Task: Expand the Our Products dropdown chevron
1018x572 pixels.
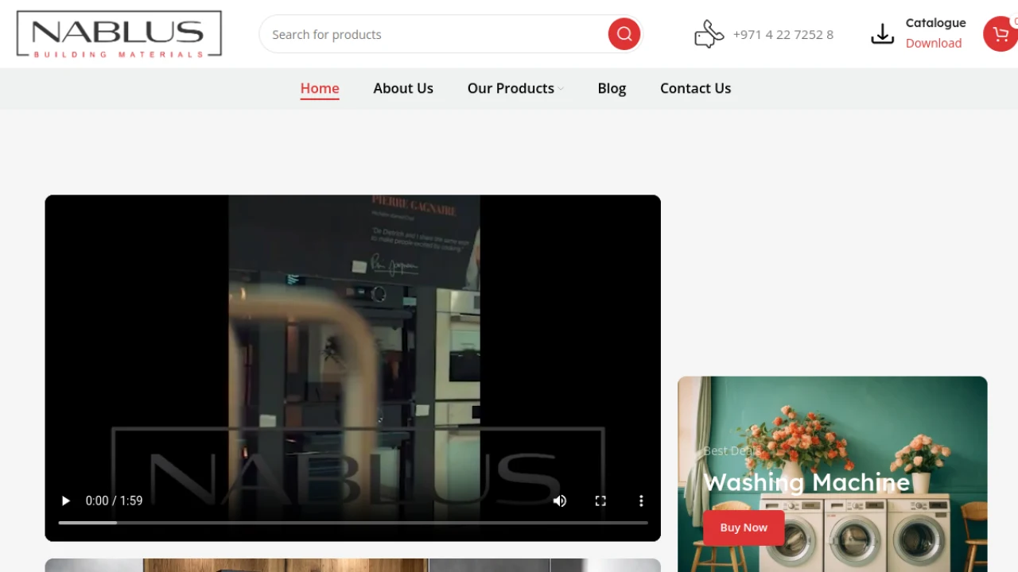Action: [x=561, y=88]
